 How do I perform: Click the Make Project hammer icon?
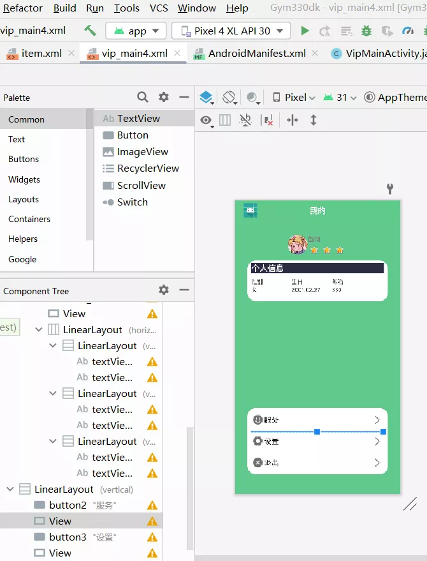click(90, 31)
